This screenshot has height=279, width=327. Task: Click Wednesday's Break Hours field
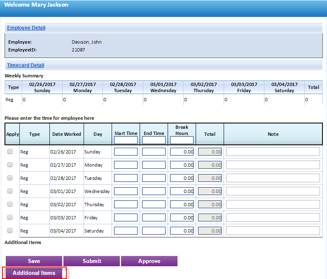(x=182, y=191)
